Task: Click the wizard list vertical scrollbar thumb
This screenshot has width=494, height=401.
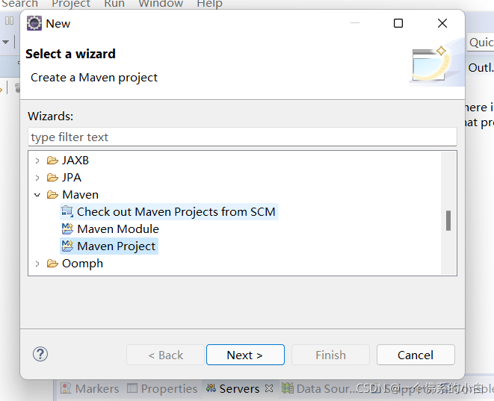Action: point(448,220)
